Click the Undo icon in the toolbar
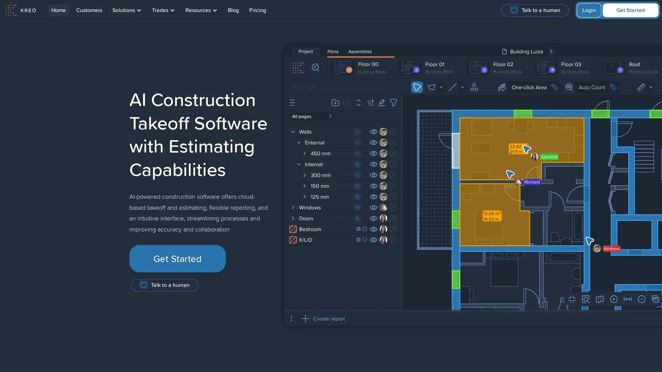This screenshot has height=372, width=662. click(296, 87)
